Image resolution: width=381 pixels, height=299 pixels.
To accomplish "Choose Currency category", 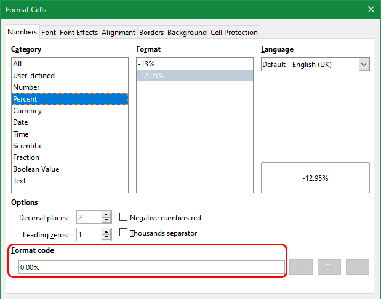I will [x=70, y=111].
